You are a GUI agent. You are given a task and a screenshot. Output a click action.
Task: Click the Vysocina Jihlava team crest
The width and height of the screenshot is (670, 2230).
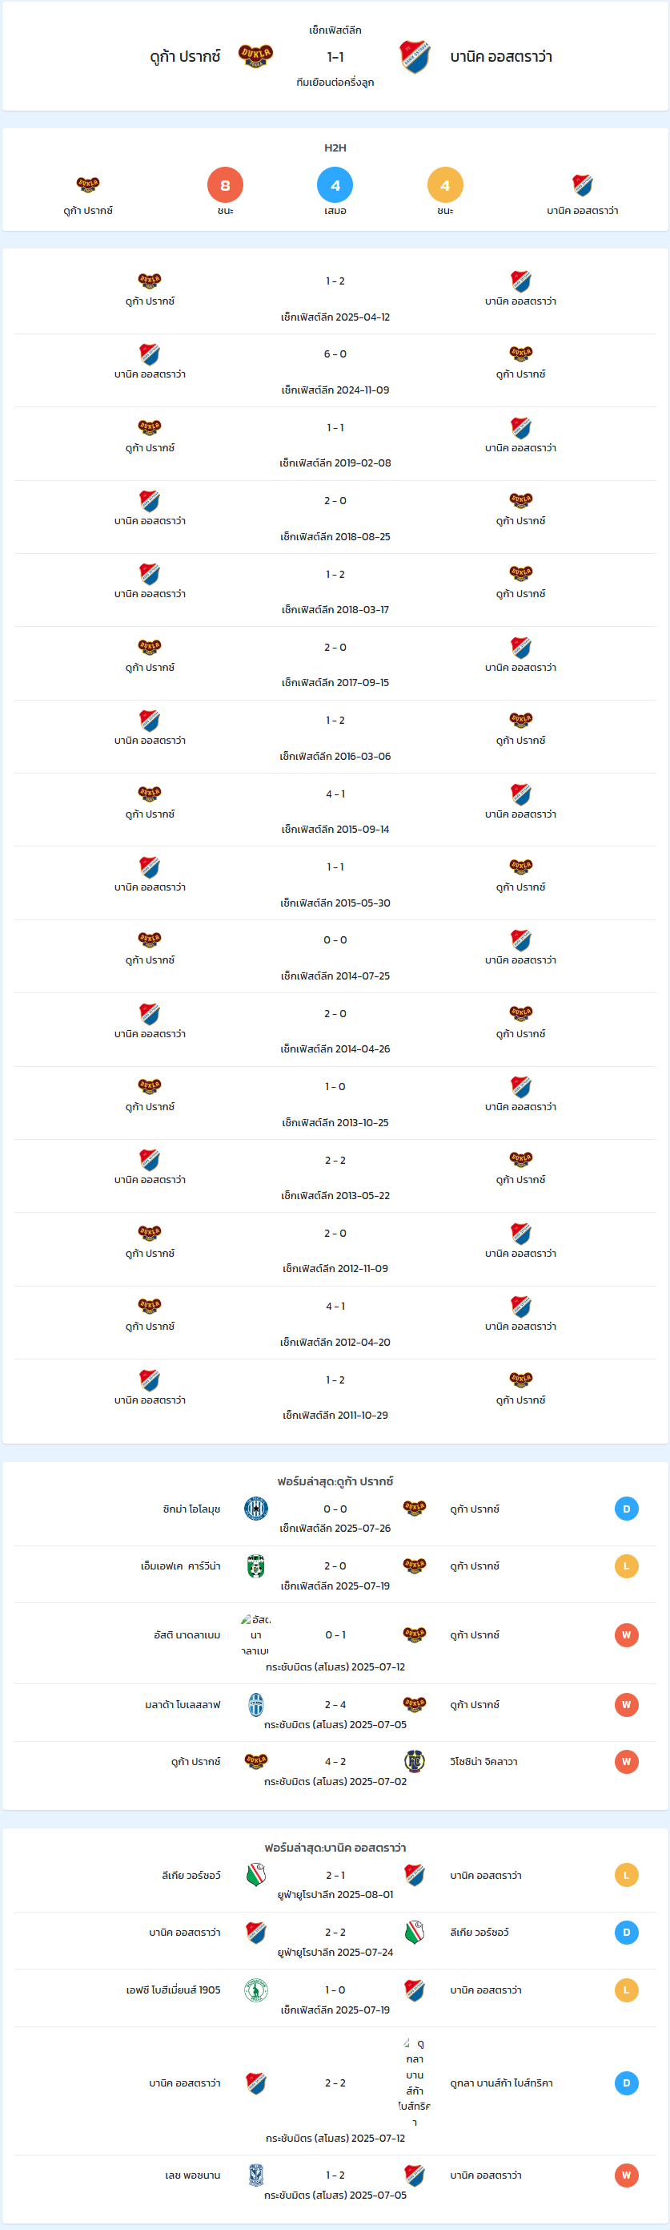(x=415, y=1762)
